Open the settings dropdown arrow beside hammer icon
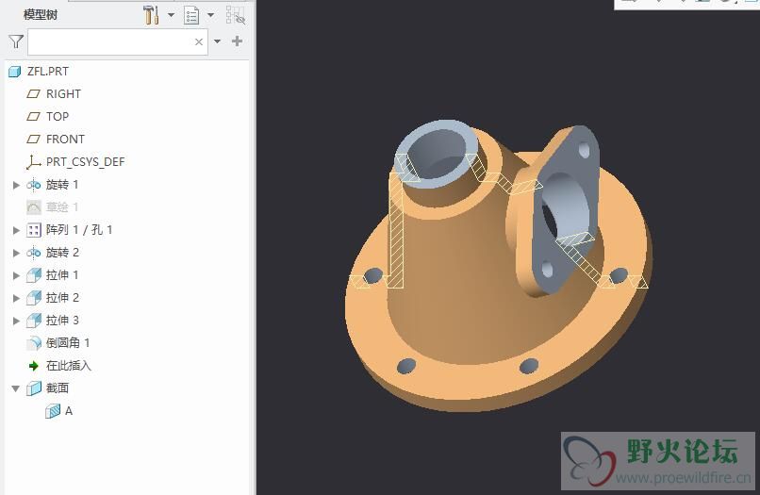This screenshot has height=495, width=760. tap(171, 15)
